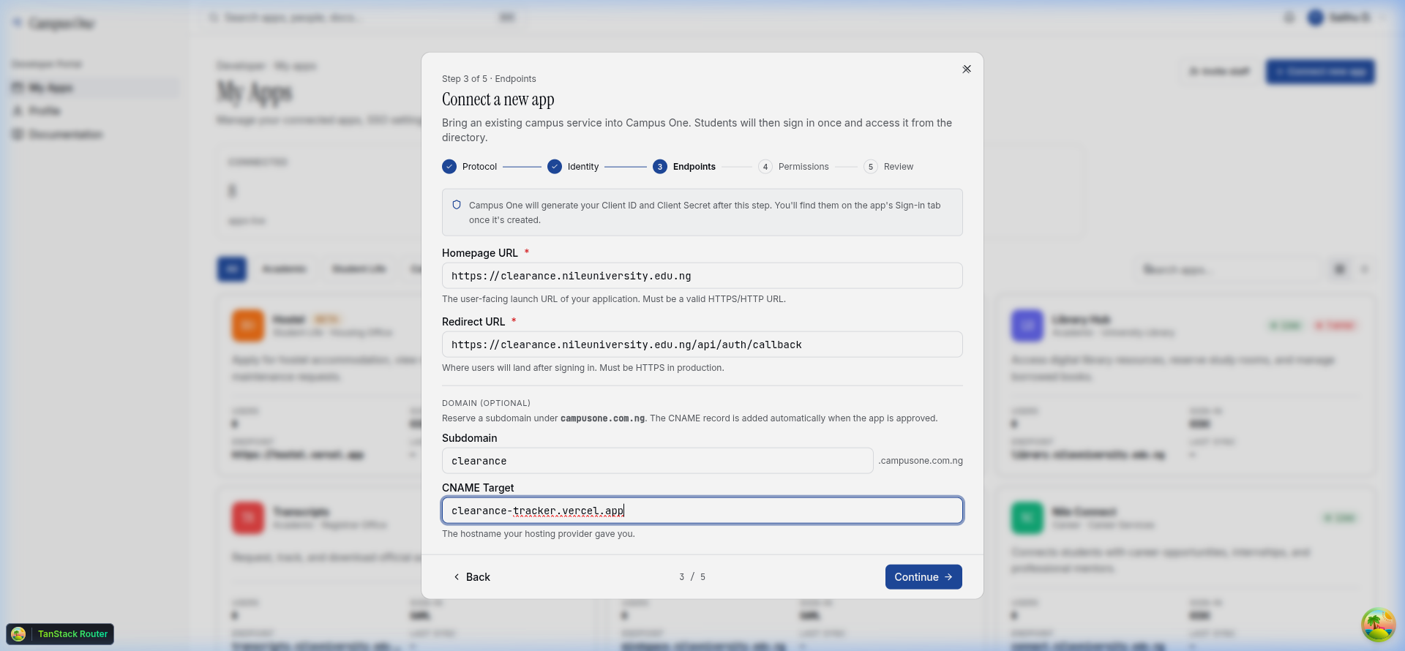
Task: Click the Step 3 of 5 · Endpoints text
Action: click(x=489, y=79)
